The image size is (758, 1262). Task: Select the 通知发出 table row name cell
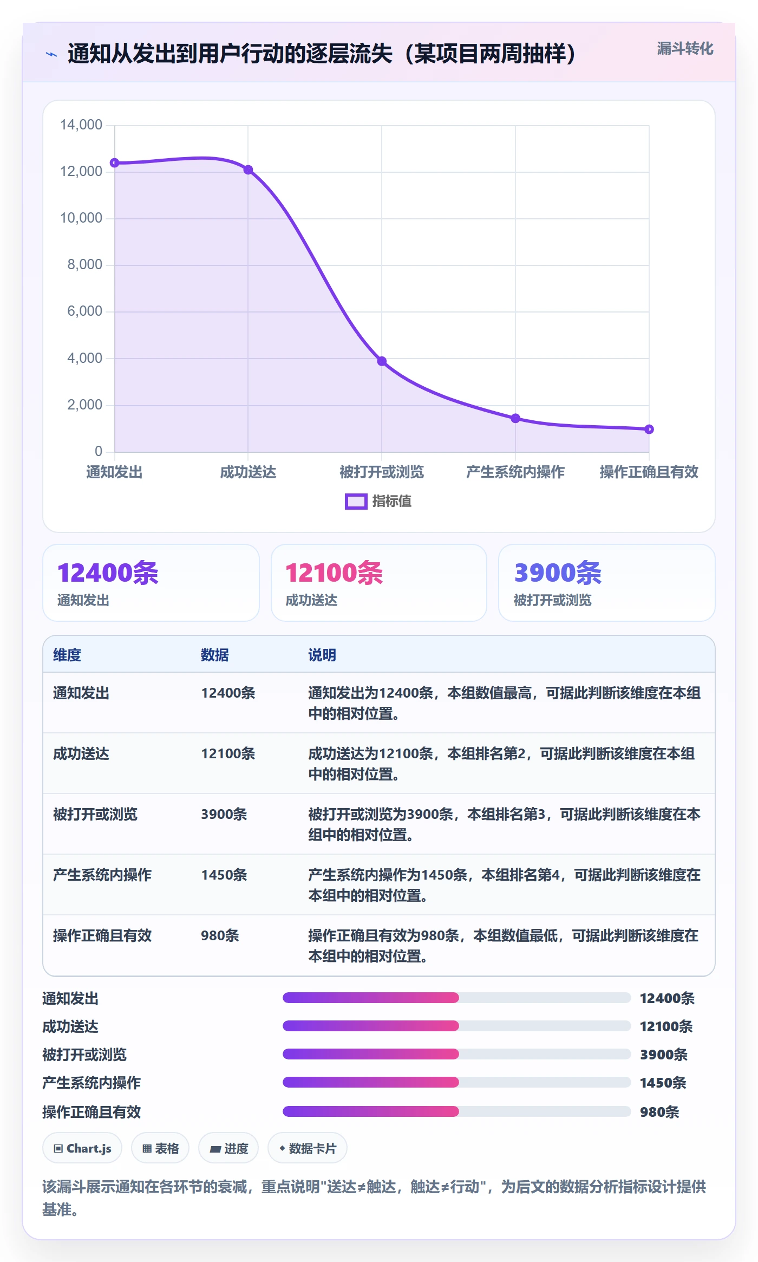(81, 693)
